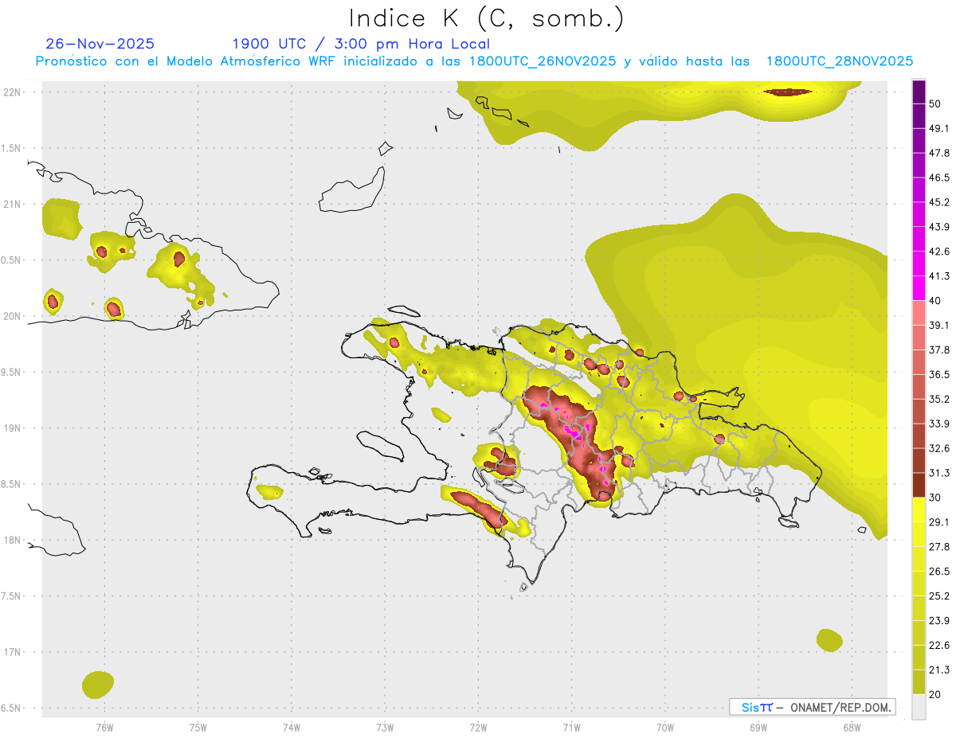The height and width of the screenshot is (738, 956).
Task: Click the olive blob near 76W at the bottom
Action: (x=98, y=685)
